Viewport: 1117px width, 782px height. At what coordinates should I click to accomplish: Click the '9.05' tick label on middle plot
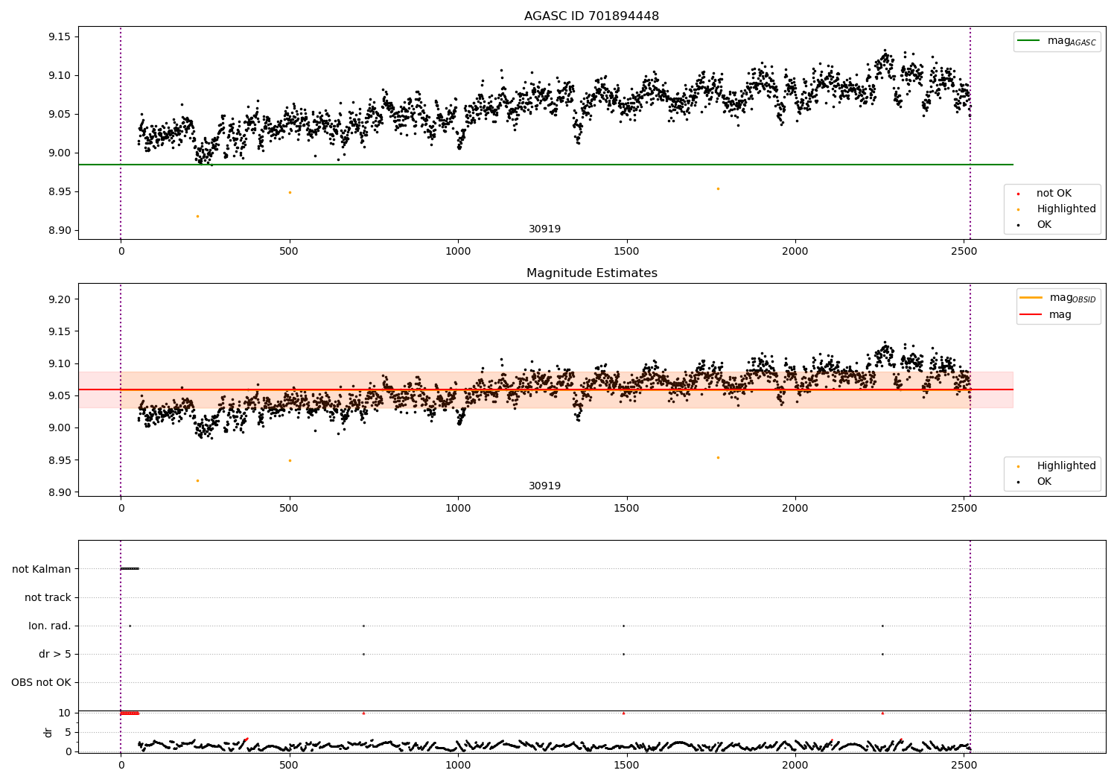(x=59, y=395)
